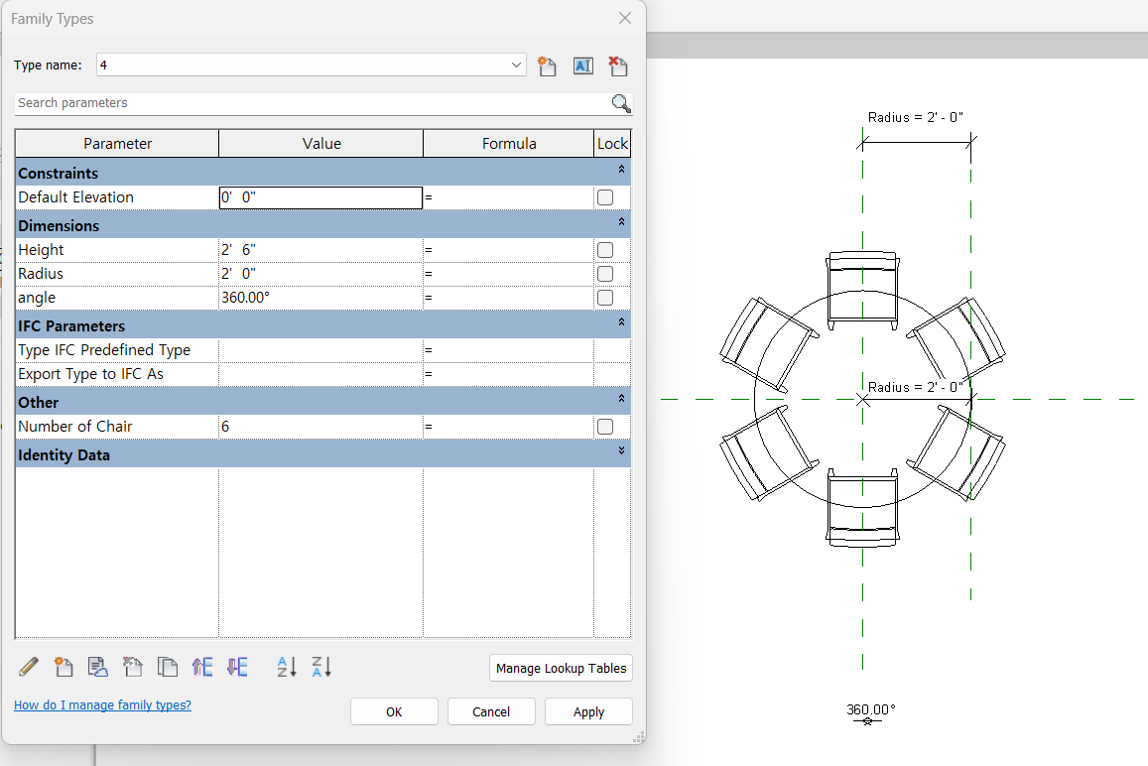Viewport: 1148px width, 766px height.
Task: Click the Type IFC Predefined Type value cell
Action: pos(320,351)
